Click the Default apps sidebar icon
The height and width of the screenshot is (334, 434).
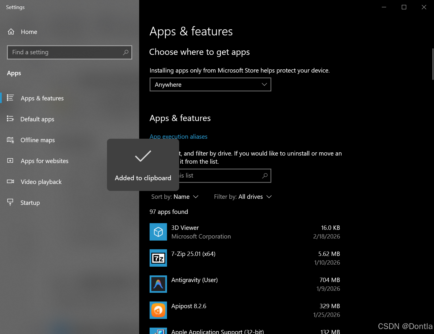[x=10, y=119]
